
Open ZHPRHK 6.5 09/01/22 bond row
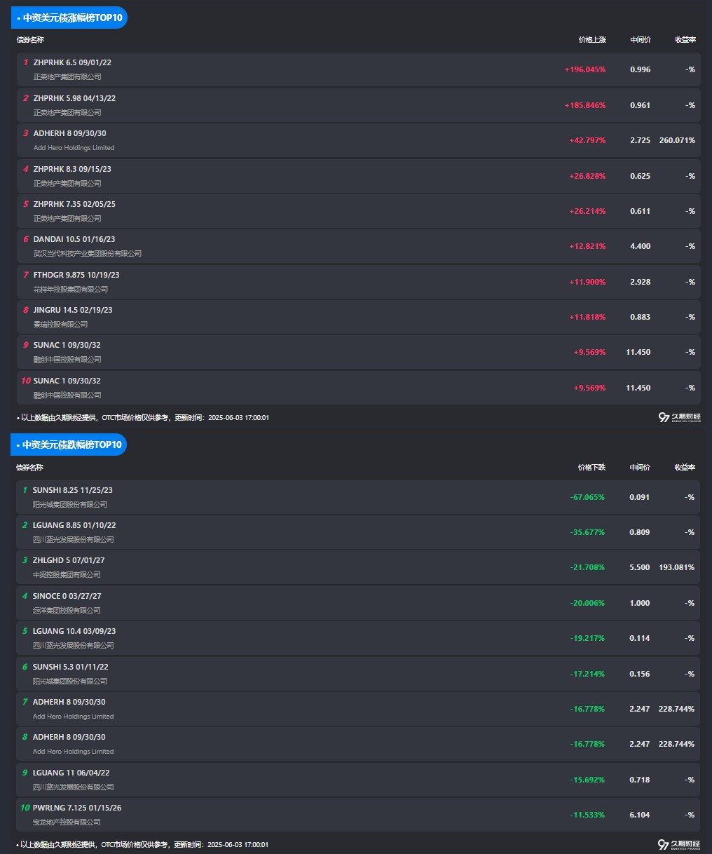(x=72, y=62)
